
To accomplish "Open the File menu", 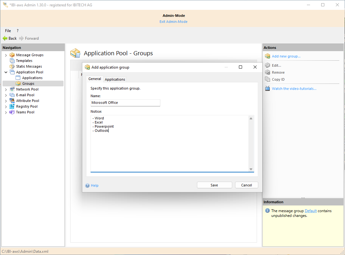I will [x=8, y=31].
